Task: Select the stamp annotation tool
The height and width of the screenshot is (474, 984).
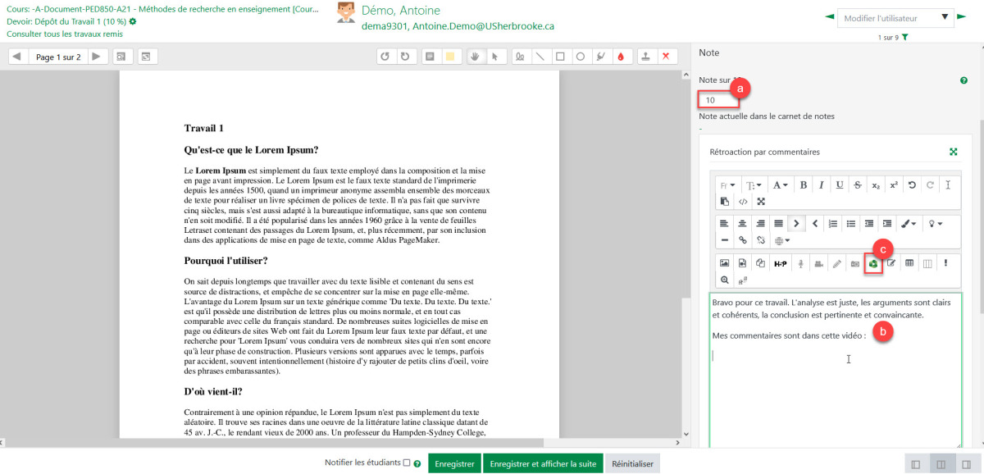Action: pos(646,57)
